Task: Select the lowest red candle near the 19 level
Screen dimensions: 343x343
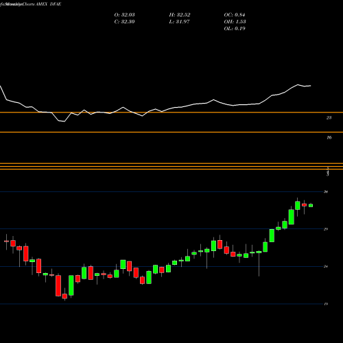Action: pos(64,296)
